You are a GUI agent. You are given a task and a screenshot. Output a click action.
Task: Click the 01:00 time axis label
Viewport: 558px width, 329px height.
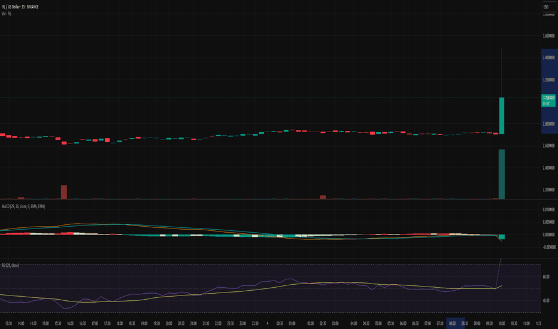coord(292,323)
